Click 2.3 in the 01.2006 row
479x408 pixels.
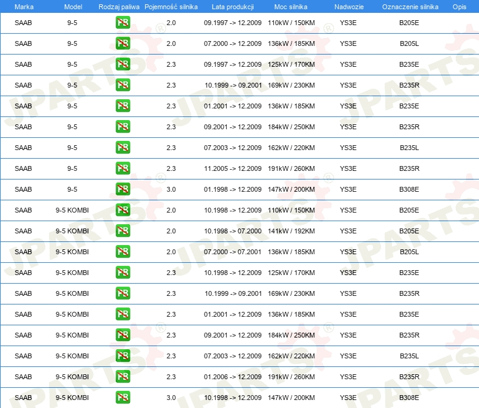[171, 377]
